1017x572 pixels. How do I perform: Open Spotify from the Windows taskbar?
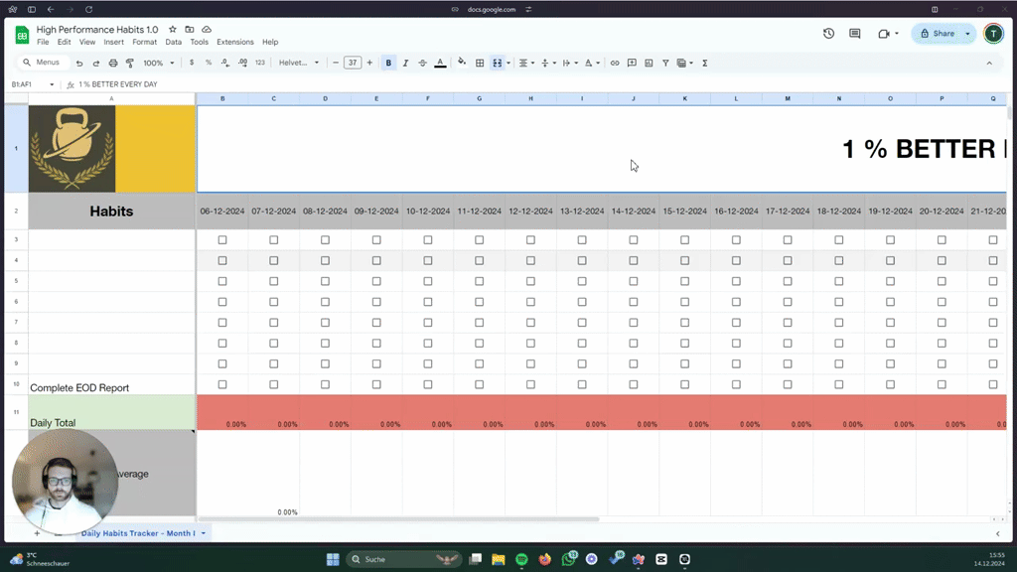click(x=521, y=559)
